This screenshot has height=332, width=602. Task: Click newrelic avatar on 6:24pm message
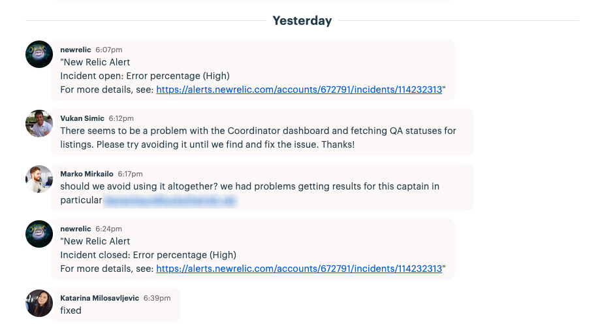point(39,233)
